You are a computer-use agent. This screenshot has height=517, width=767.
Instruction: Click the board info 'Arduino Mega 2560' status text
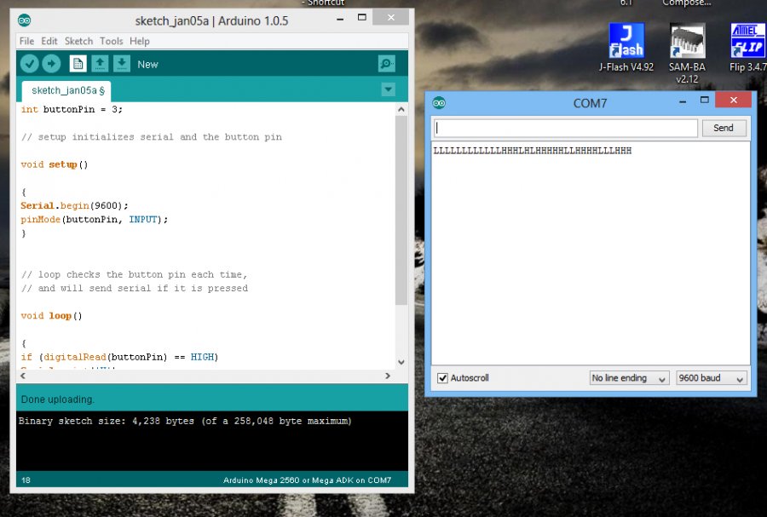307,480
